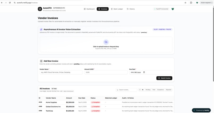Click Sep 12, 2026 due date cell

(82, 107)
